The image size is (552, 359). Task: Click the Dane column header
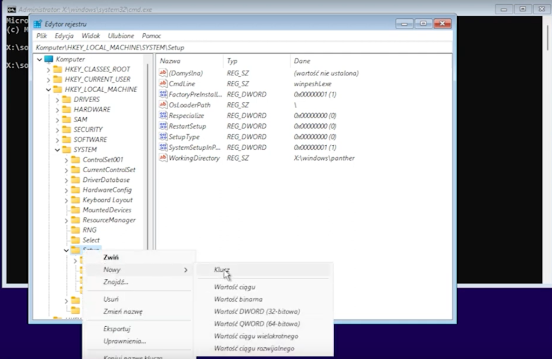coord(371,61)
